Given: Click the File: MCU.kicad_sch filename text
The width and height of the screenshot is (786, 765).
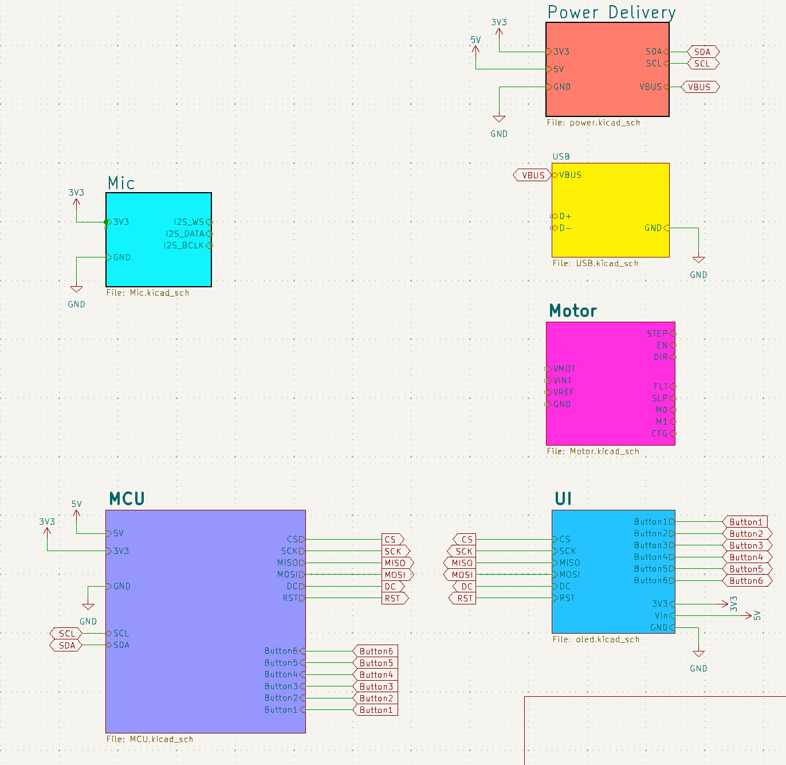Looking at the screenshot, I should click(148, 739).
